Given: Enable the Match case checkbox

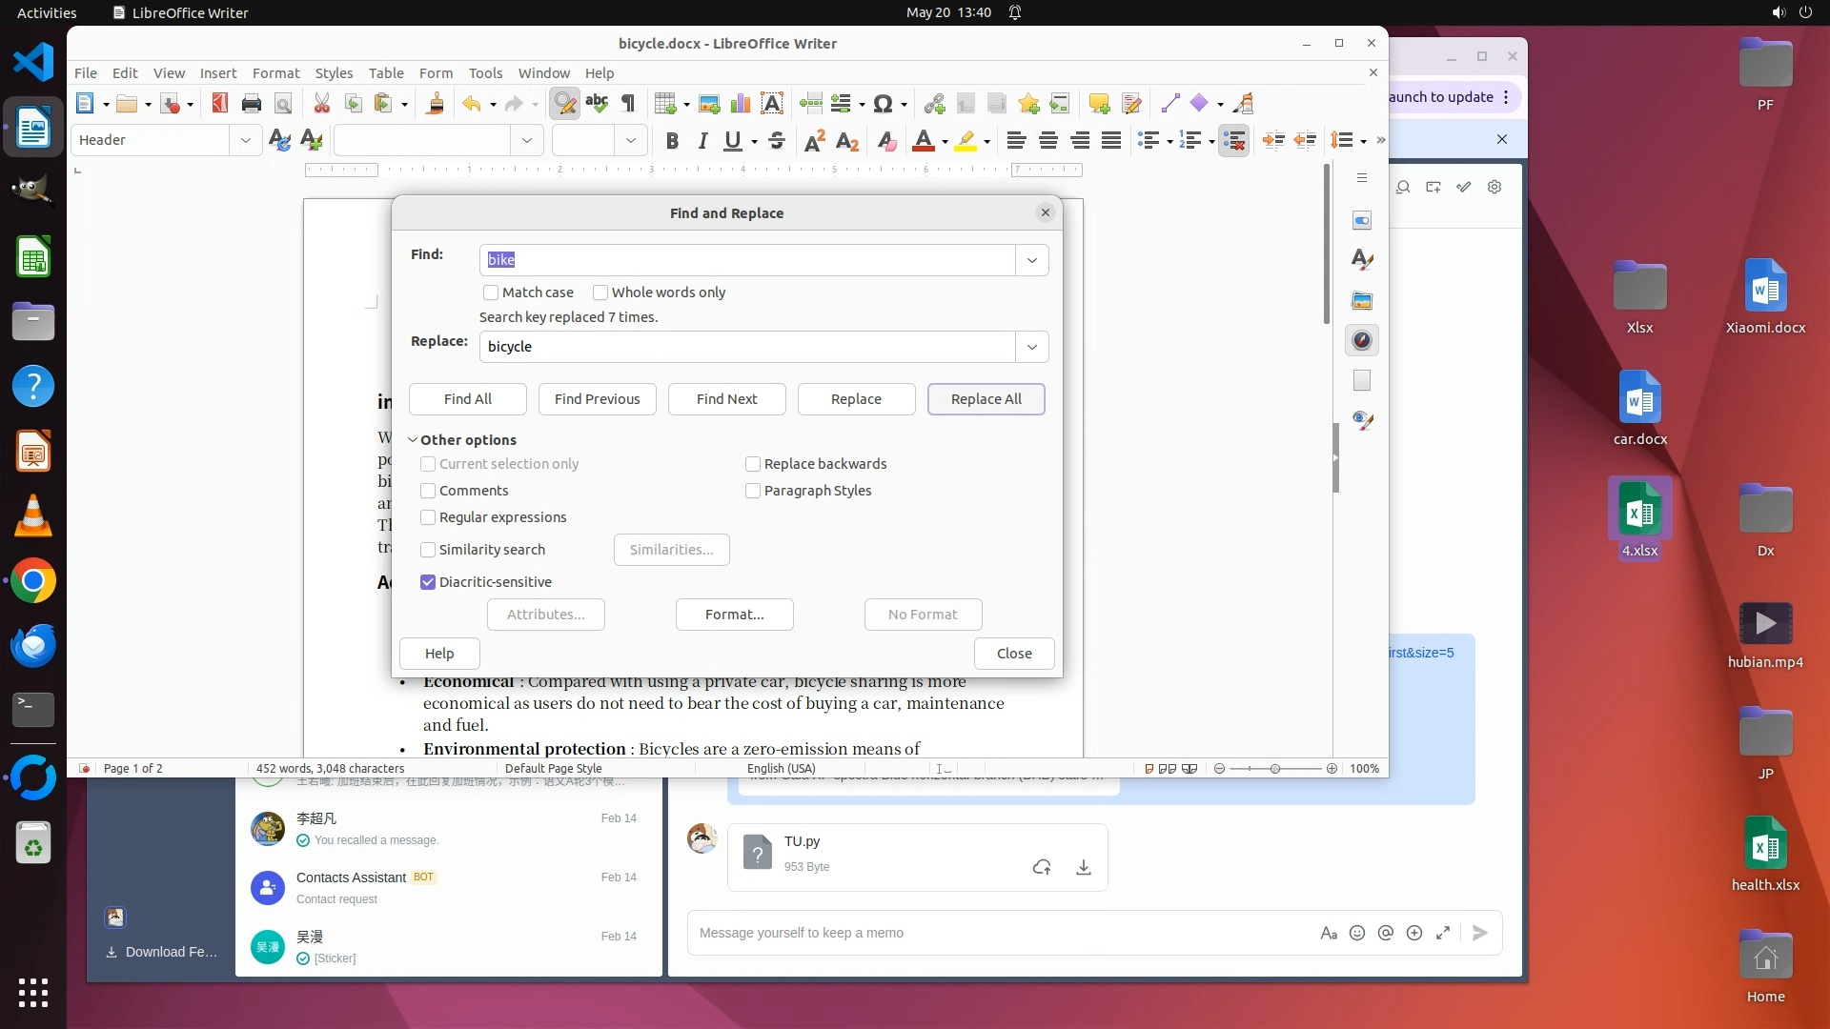Looking at the screenshot, I should pyautogui.click(x=491, y=293).
